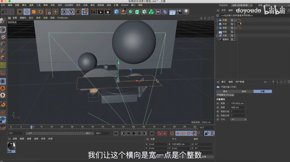This screenshot has width=290, height=162.
Task: Expand the 元素 object hierarchy
Action: (217, 36)
